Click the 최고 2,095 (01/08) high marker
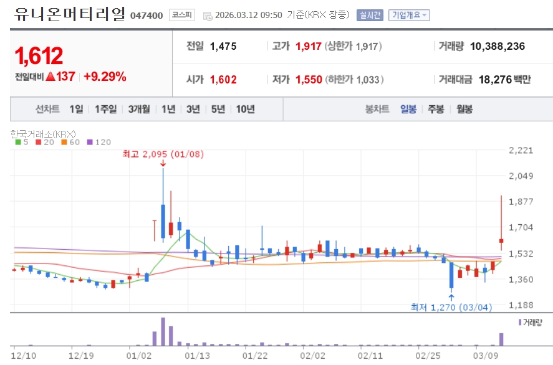Screen dimensions: 553x365 [x=163, y=154]
